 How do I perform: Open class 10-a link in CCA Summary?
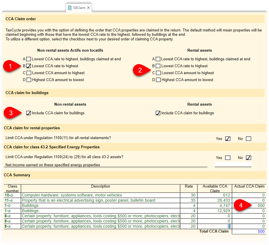[x=9, y=195]
